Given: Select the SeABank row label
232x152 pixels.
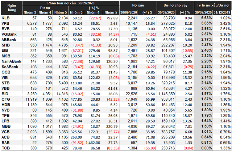Looking at the screenshot, I should tap(10, 67).
